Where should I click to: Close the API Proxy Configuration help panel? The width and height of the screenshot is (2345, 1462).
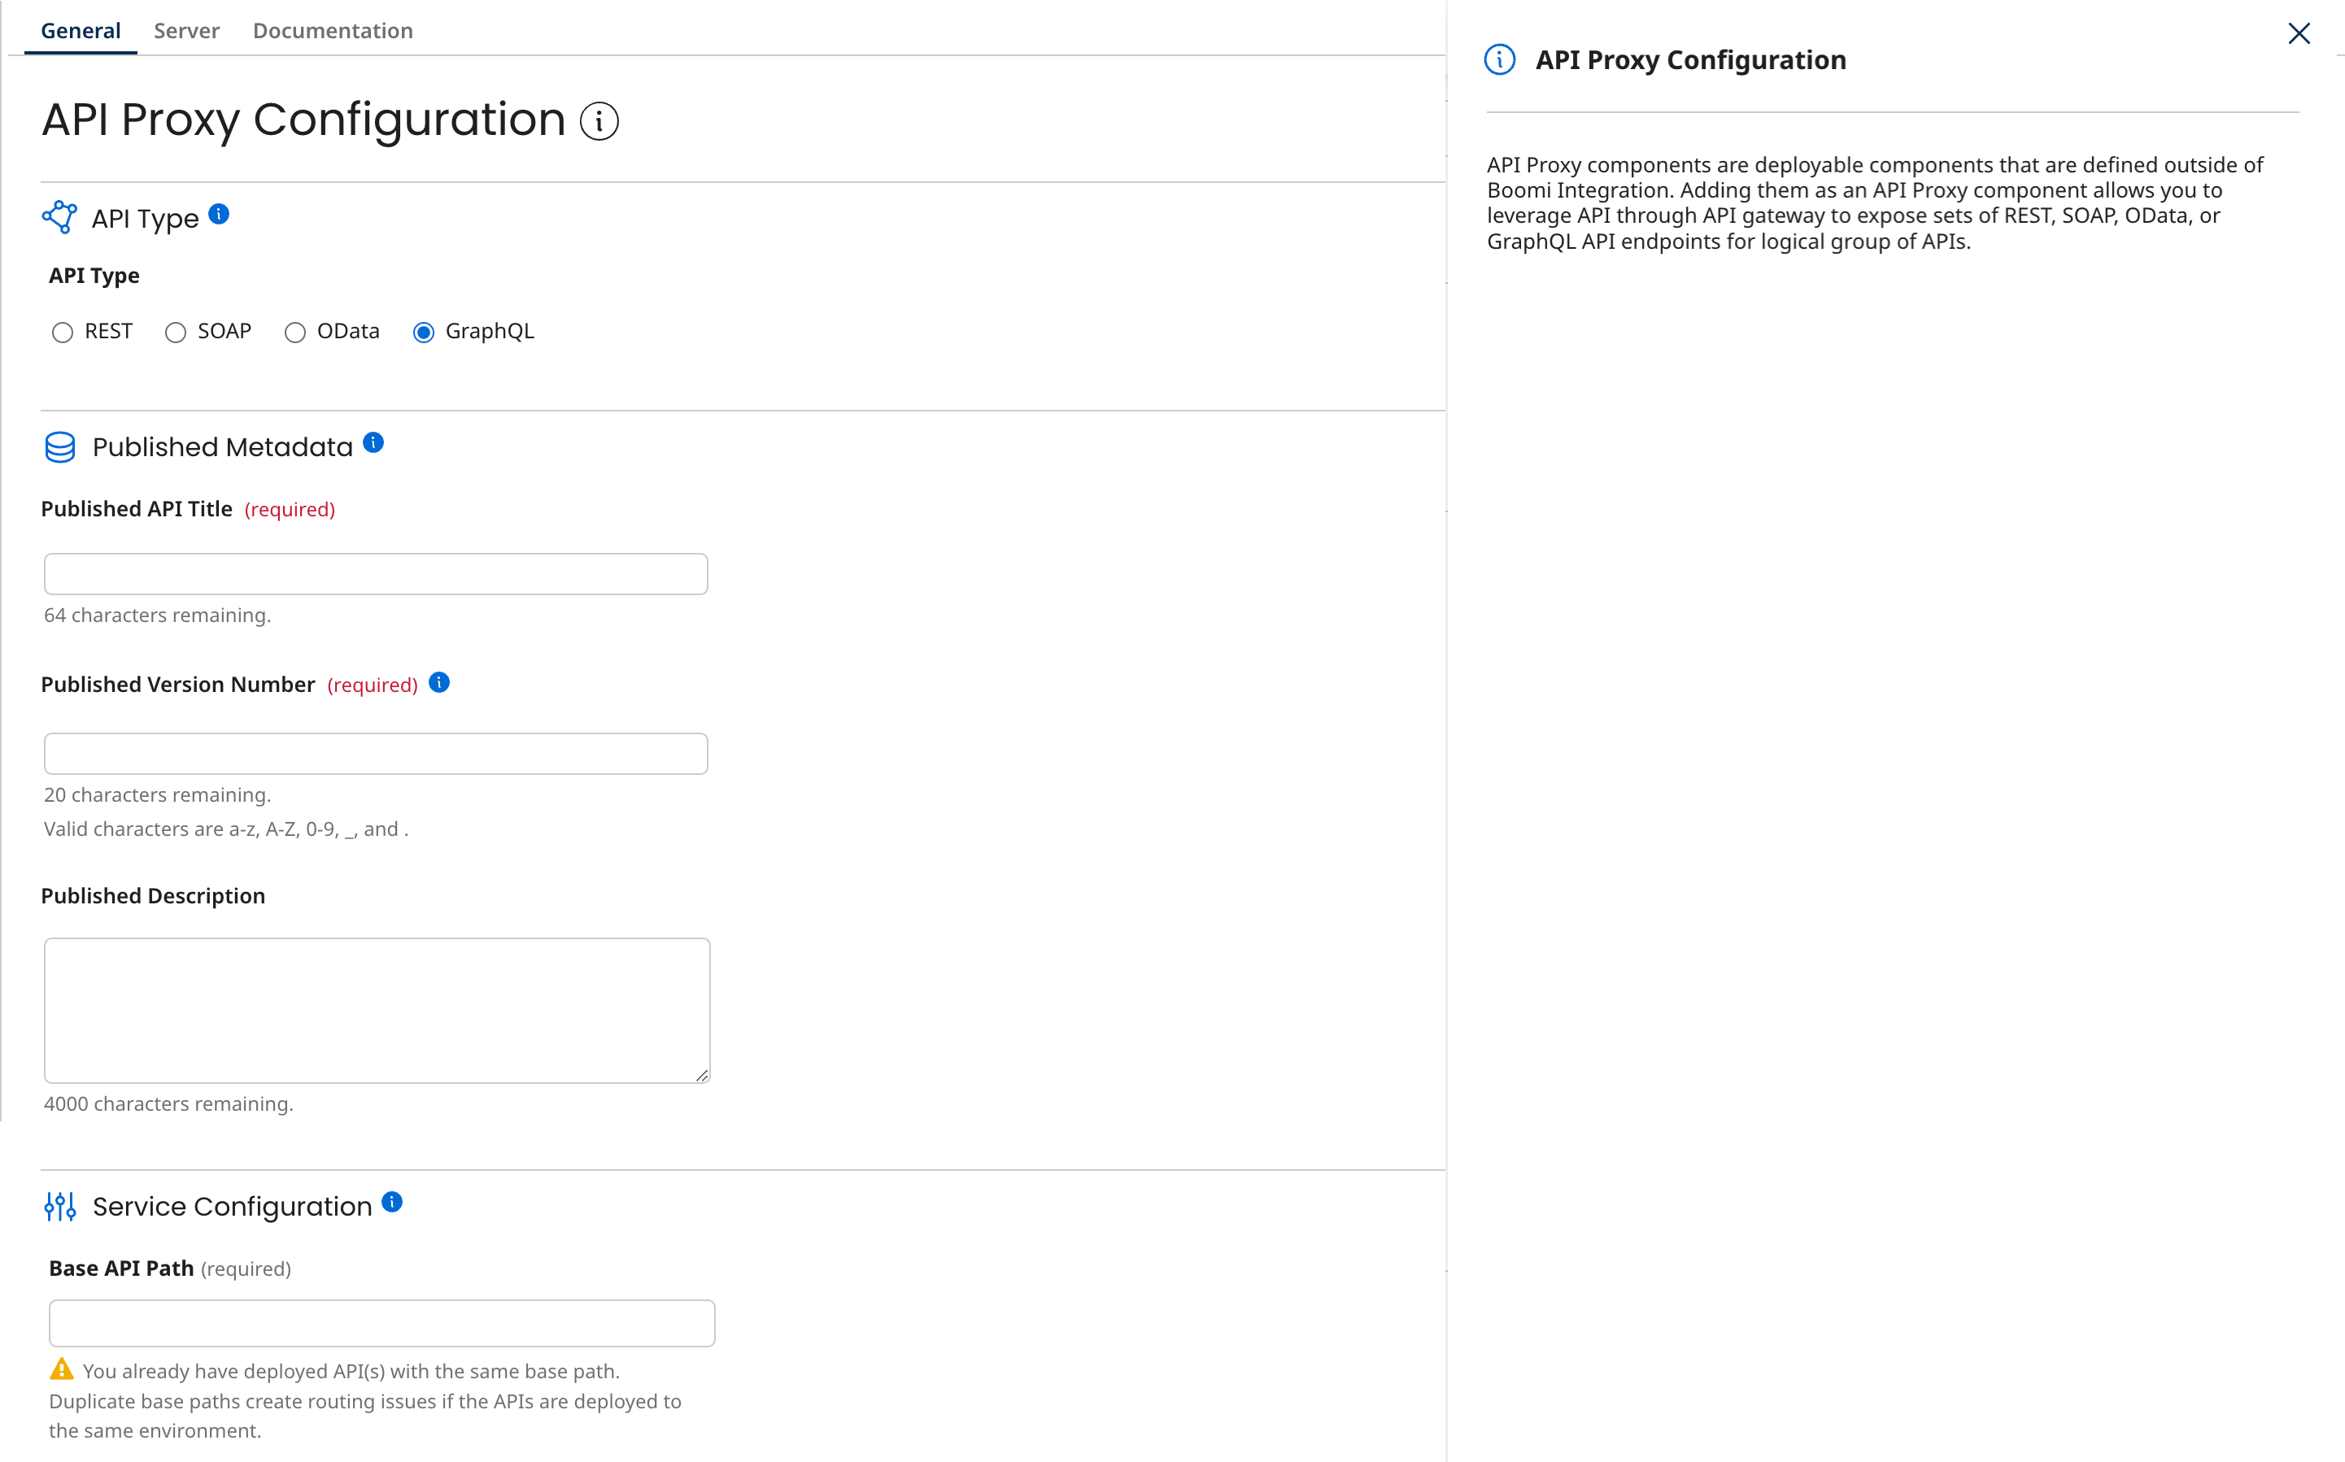point(2299,34)
